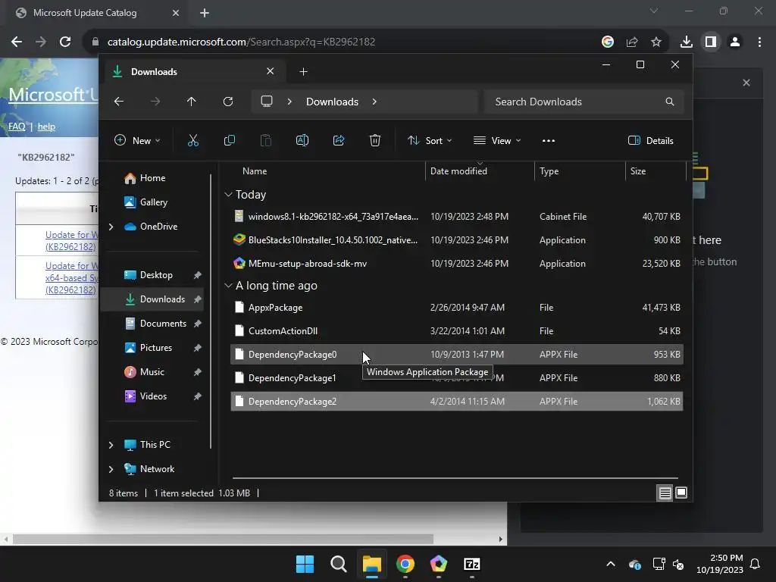Select the Microsoft Update Catalog Chrome tab
This screenshot has width=776, height=582.
click(94, 13)
